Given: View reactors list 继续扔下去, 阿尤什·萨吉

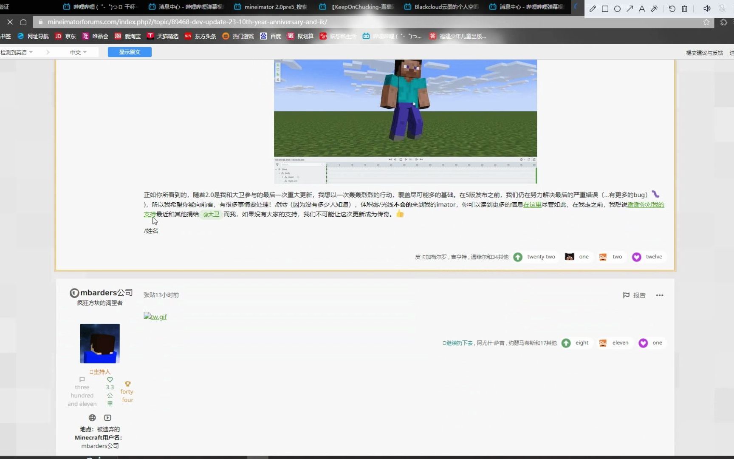Looking at the screenshot, I should (500, 343).
